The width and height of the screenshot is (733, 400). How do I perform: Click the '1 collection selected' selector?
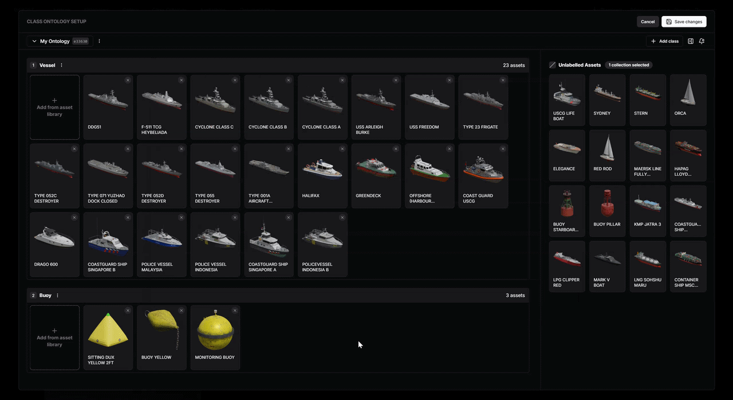tap(629, 65)
